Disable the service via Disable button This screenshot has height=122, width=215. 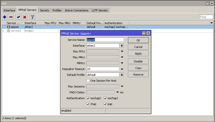(x=138, y=61)
